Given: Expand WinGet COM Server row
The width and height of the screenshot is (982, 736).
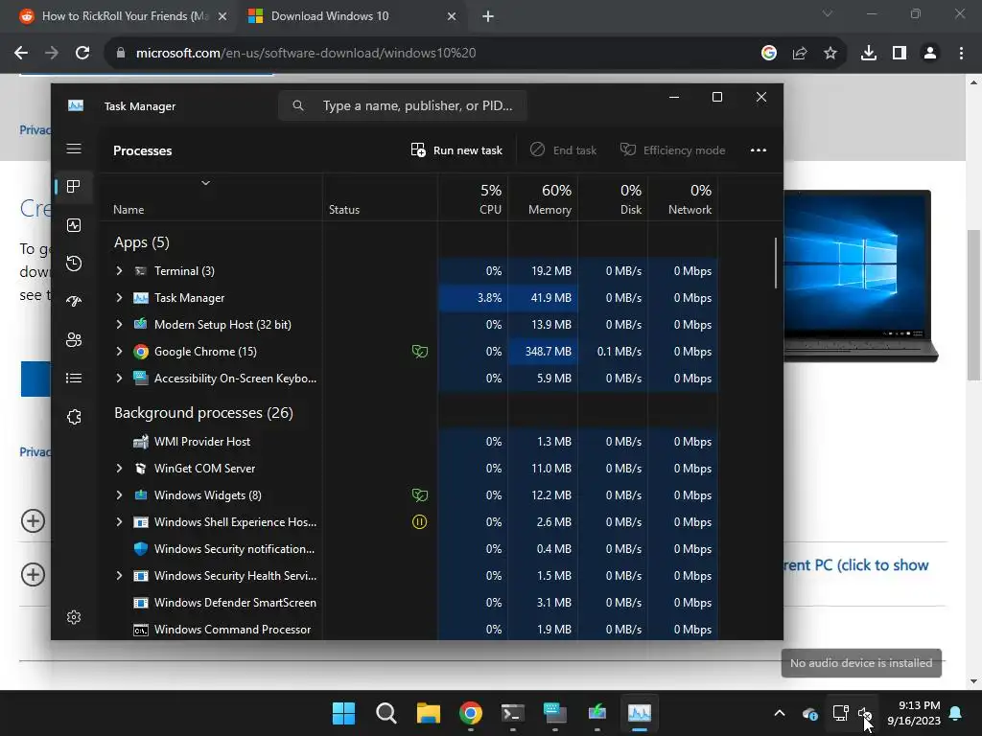Looking at the screenshot, I should click(x=119, y=468).
